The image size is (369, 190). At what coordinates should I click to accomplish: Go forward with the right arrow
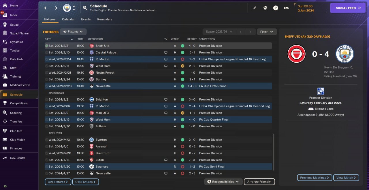click(56, 8)
